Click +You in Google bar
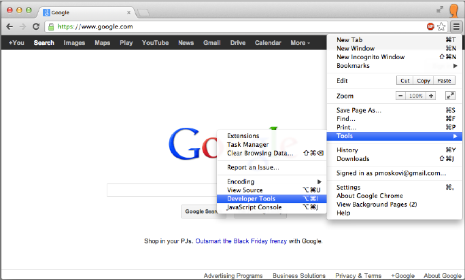 (16, 43)
